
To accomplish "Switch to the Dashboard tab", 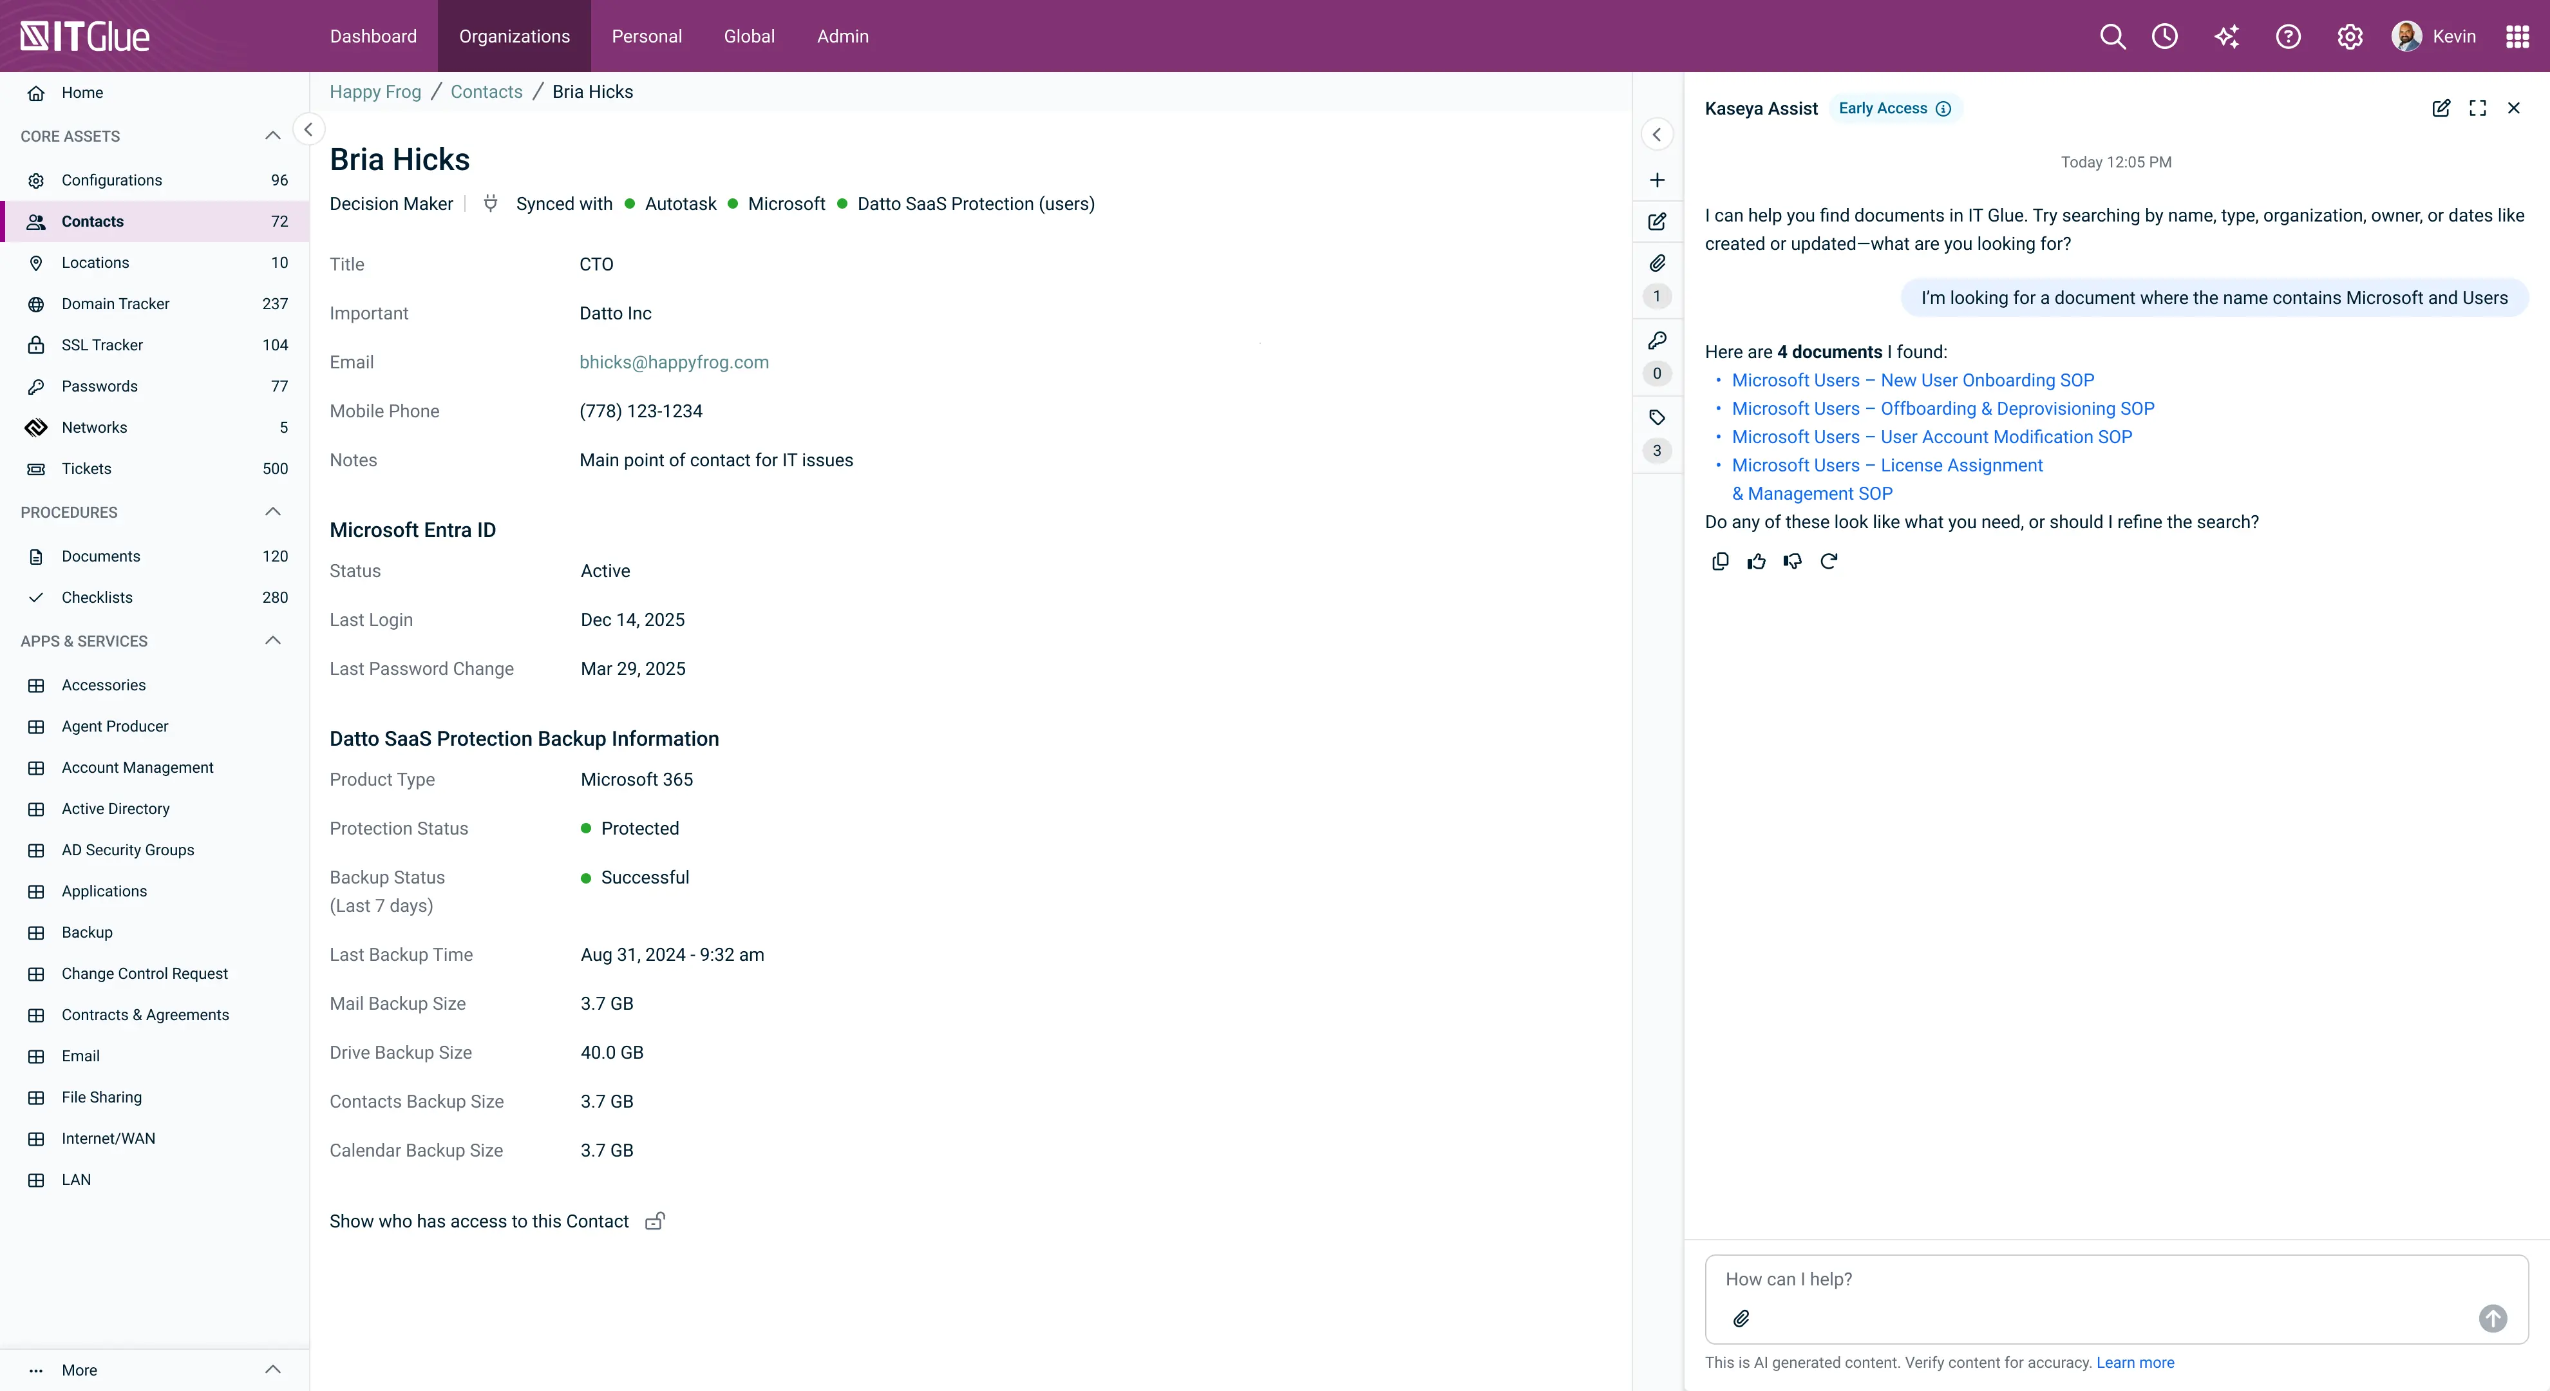I will click(x=373, y=37).
